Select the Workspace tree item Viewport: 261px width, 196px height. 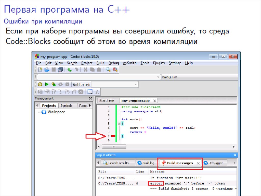pos(56,112)
